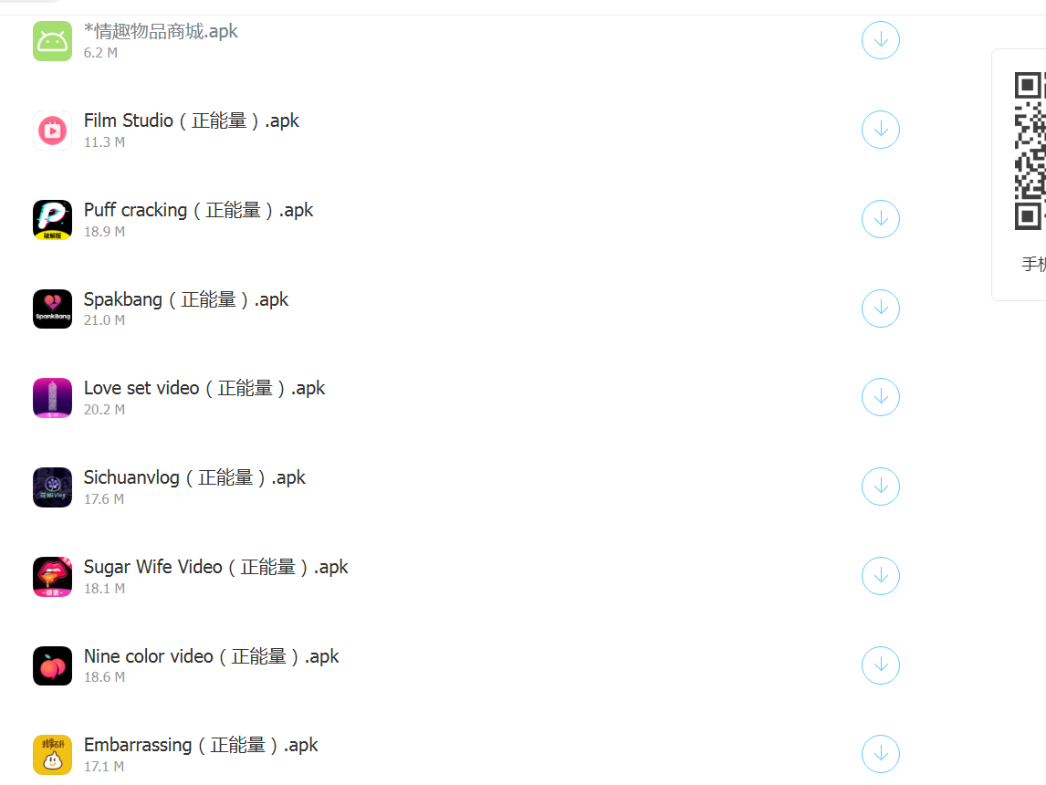Click the Embarrassing yellow app icon

click(x=52, y=754)
